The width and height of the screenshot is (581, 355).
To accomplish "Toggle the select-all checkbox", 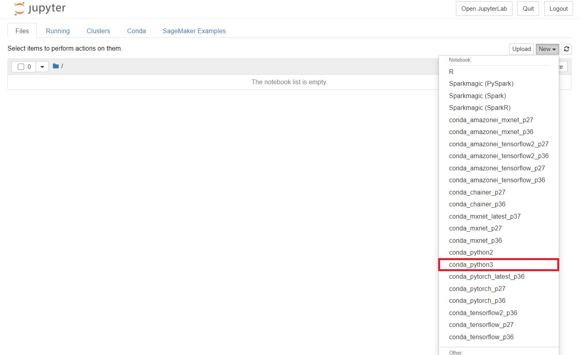I will (x=21, y=67).
